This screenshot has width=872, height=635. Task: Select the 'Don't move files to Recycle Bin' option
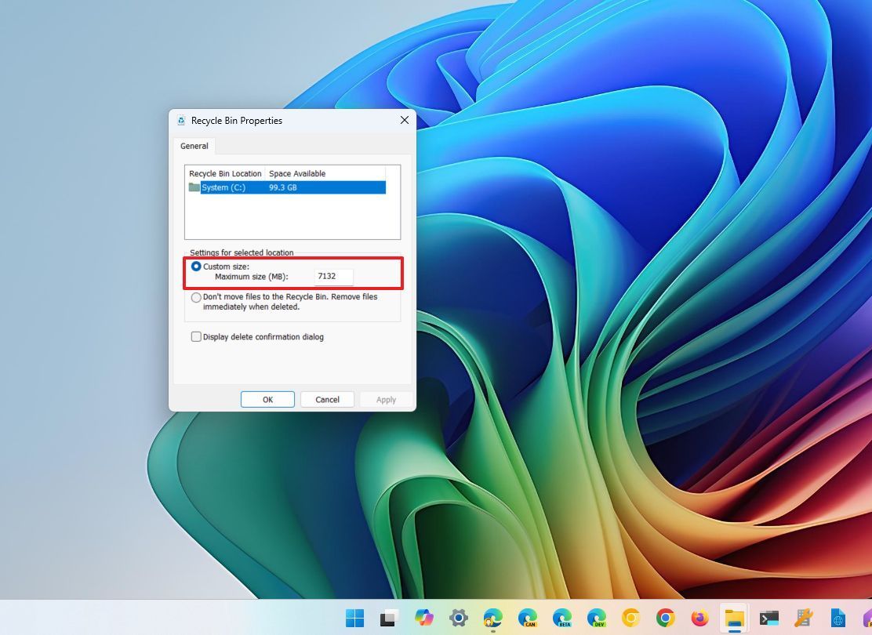(196, 297)
